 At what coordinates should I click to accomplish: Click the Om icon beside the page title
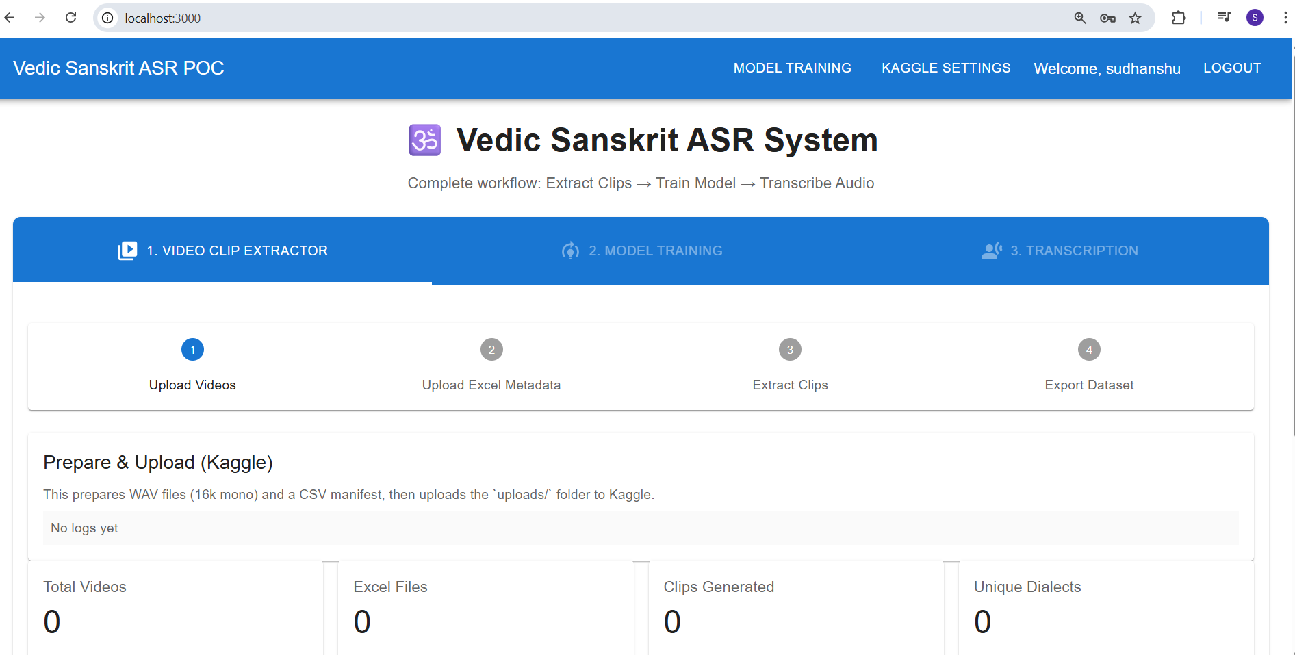click(x=424, y=140)
